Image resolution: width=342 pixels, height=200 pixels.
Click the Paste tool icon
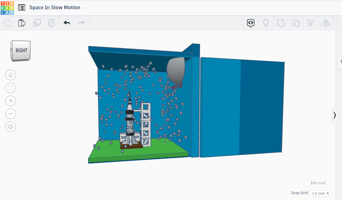tap(22, 23)
